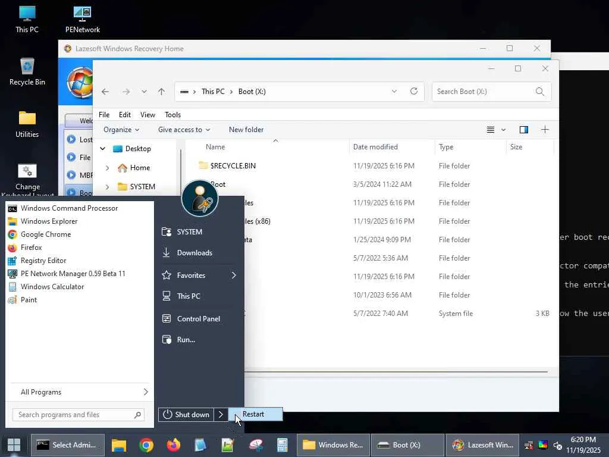Open the shut down options arrow
The width and height of the screenshot is (609, 457).
(x=221, y=415)
